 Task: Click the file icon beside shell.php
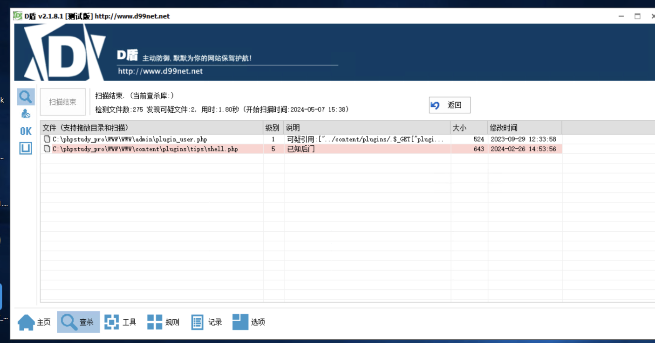pyautogui.click(x=47, y=149)
